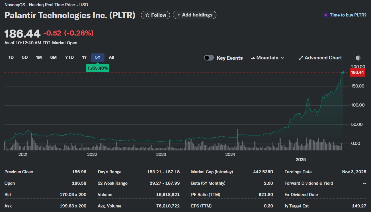Open chart settings gear icon

tap(358, 58)
